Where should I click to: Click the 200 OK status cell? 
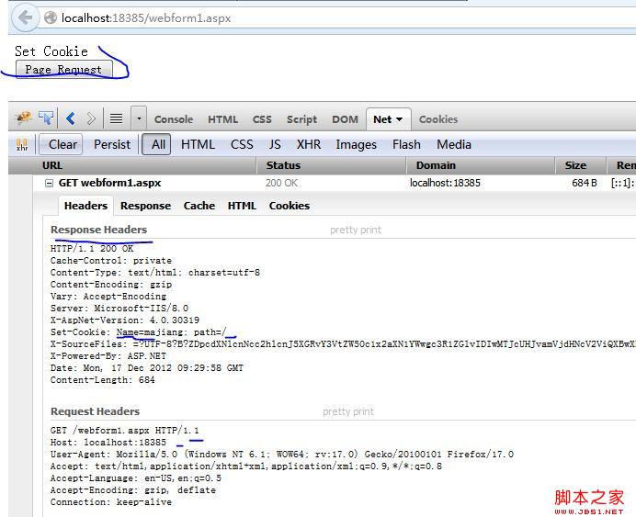coord(281,183)
